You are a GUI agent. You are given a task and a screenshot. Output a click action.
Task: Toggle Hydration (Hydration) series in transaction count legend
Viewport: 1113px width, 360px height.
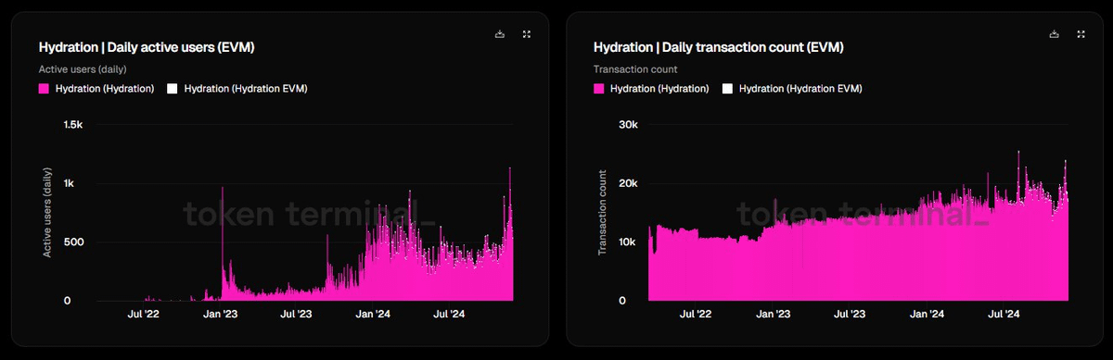coord(651,89)
